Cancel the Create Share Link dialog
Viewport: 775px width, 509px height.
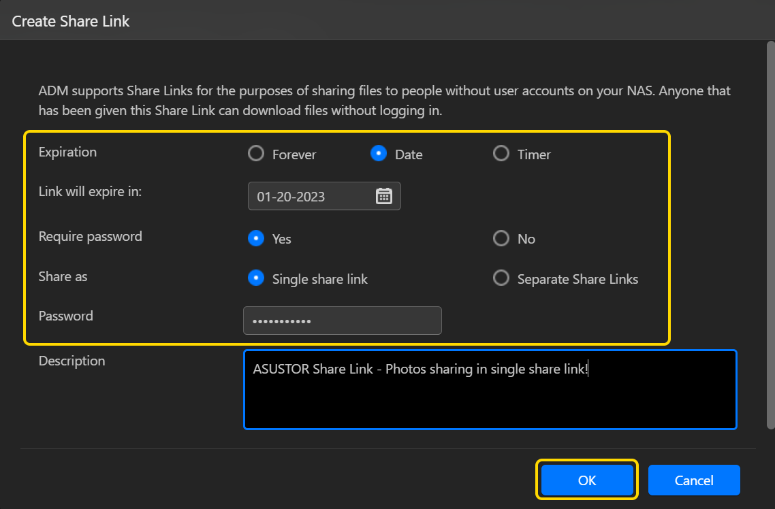point(694,480)
